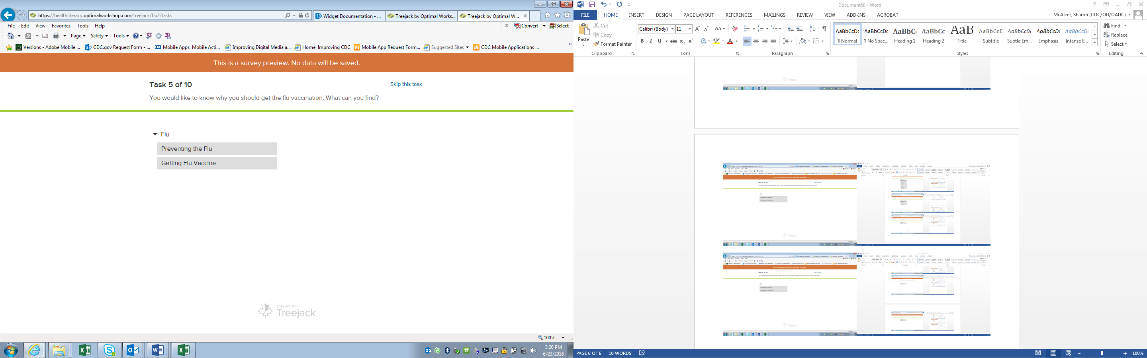Click the Save icon in Word's quick access toolbar

point(592,4)
